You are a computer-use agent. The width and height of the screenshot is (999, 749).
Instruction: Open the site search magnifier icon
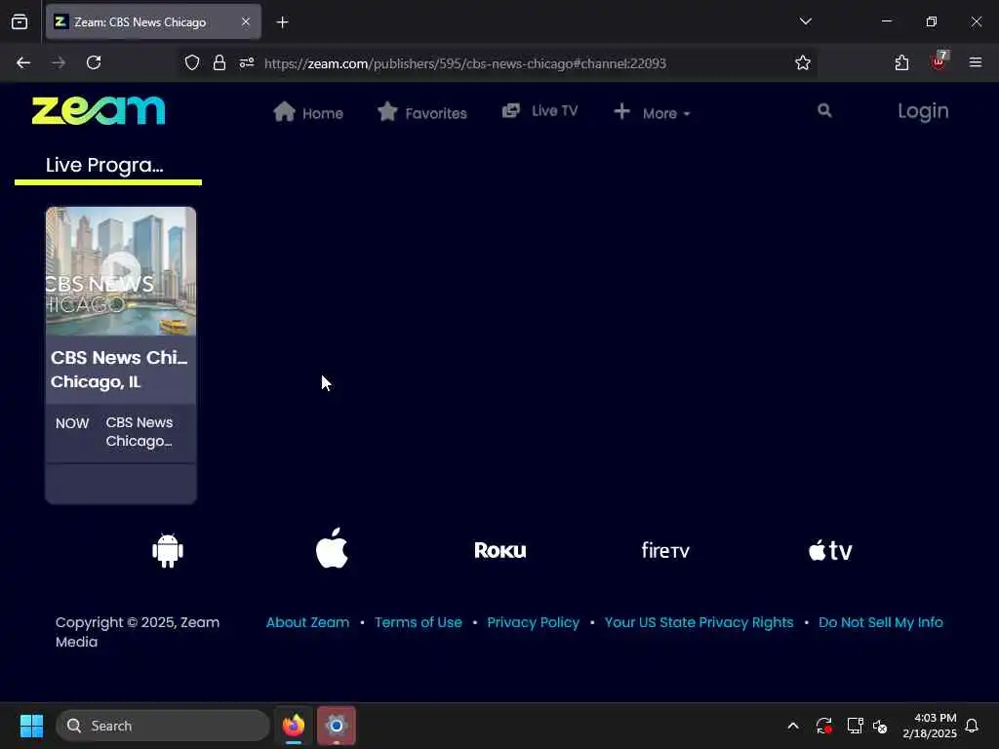pyautogui.click(x=824, y=111)
